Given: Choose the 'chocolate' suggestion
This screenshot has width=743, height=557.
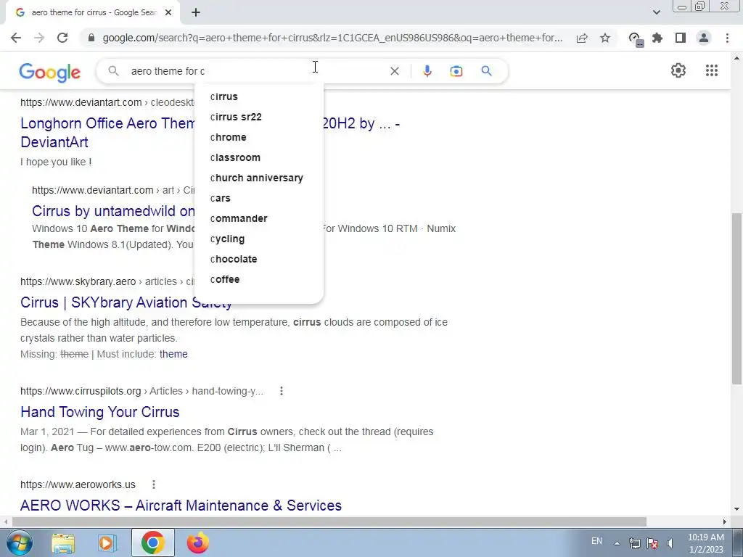Looking at the screenshot, I should (x=259, y=260).
